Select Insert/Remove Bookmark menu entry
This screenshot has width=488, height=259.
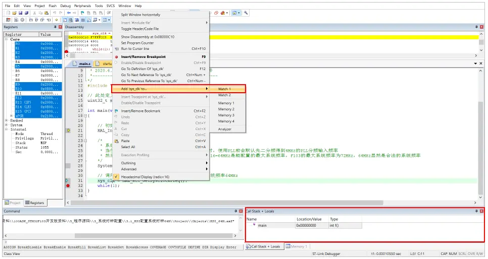(140, 111)
